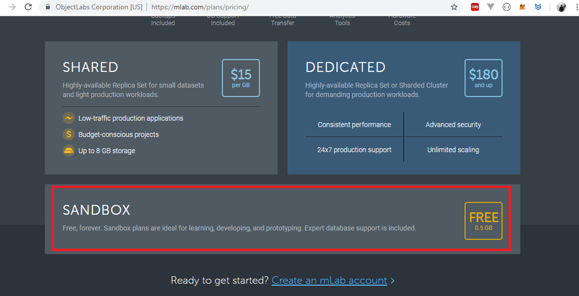Screen dimensions: 579x296
Task: Click the Budget-conscious projects dollar icon
Action: pyautogui.click(x=68, y=134)
